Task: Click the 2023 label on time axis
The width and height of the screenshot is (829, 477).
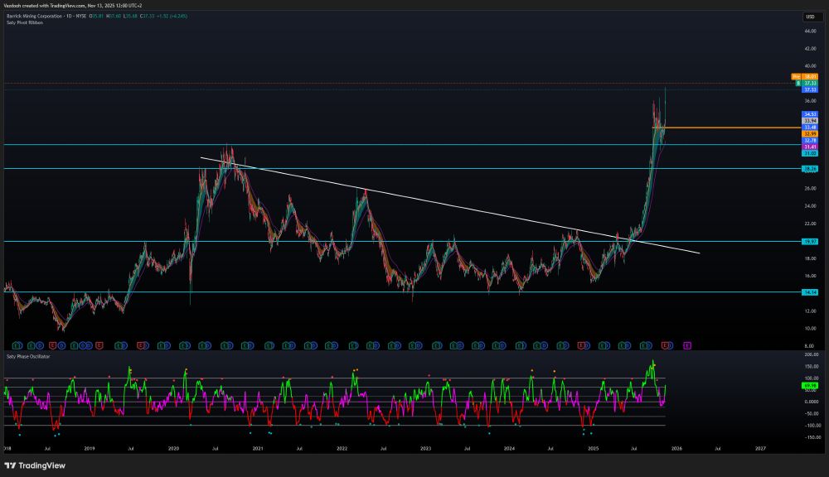Action: pyautogui.click(x=425, y=449)
